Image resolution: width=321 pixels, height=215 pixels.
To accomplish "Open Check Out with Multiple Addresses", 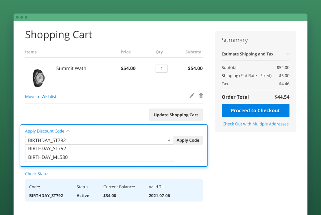I will tap(255, 124).
